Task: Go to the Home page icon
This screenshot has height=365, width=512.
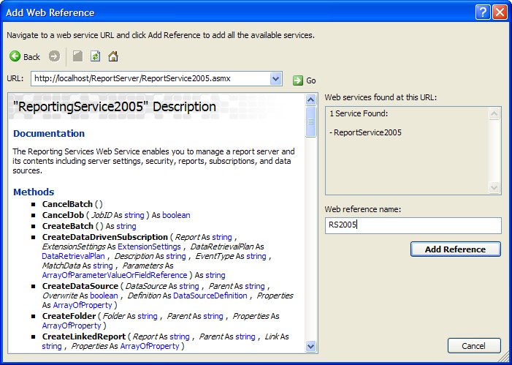Action: pos(113,56)
